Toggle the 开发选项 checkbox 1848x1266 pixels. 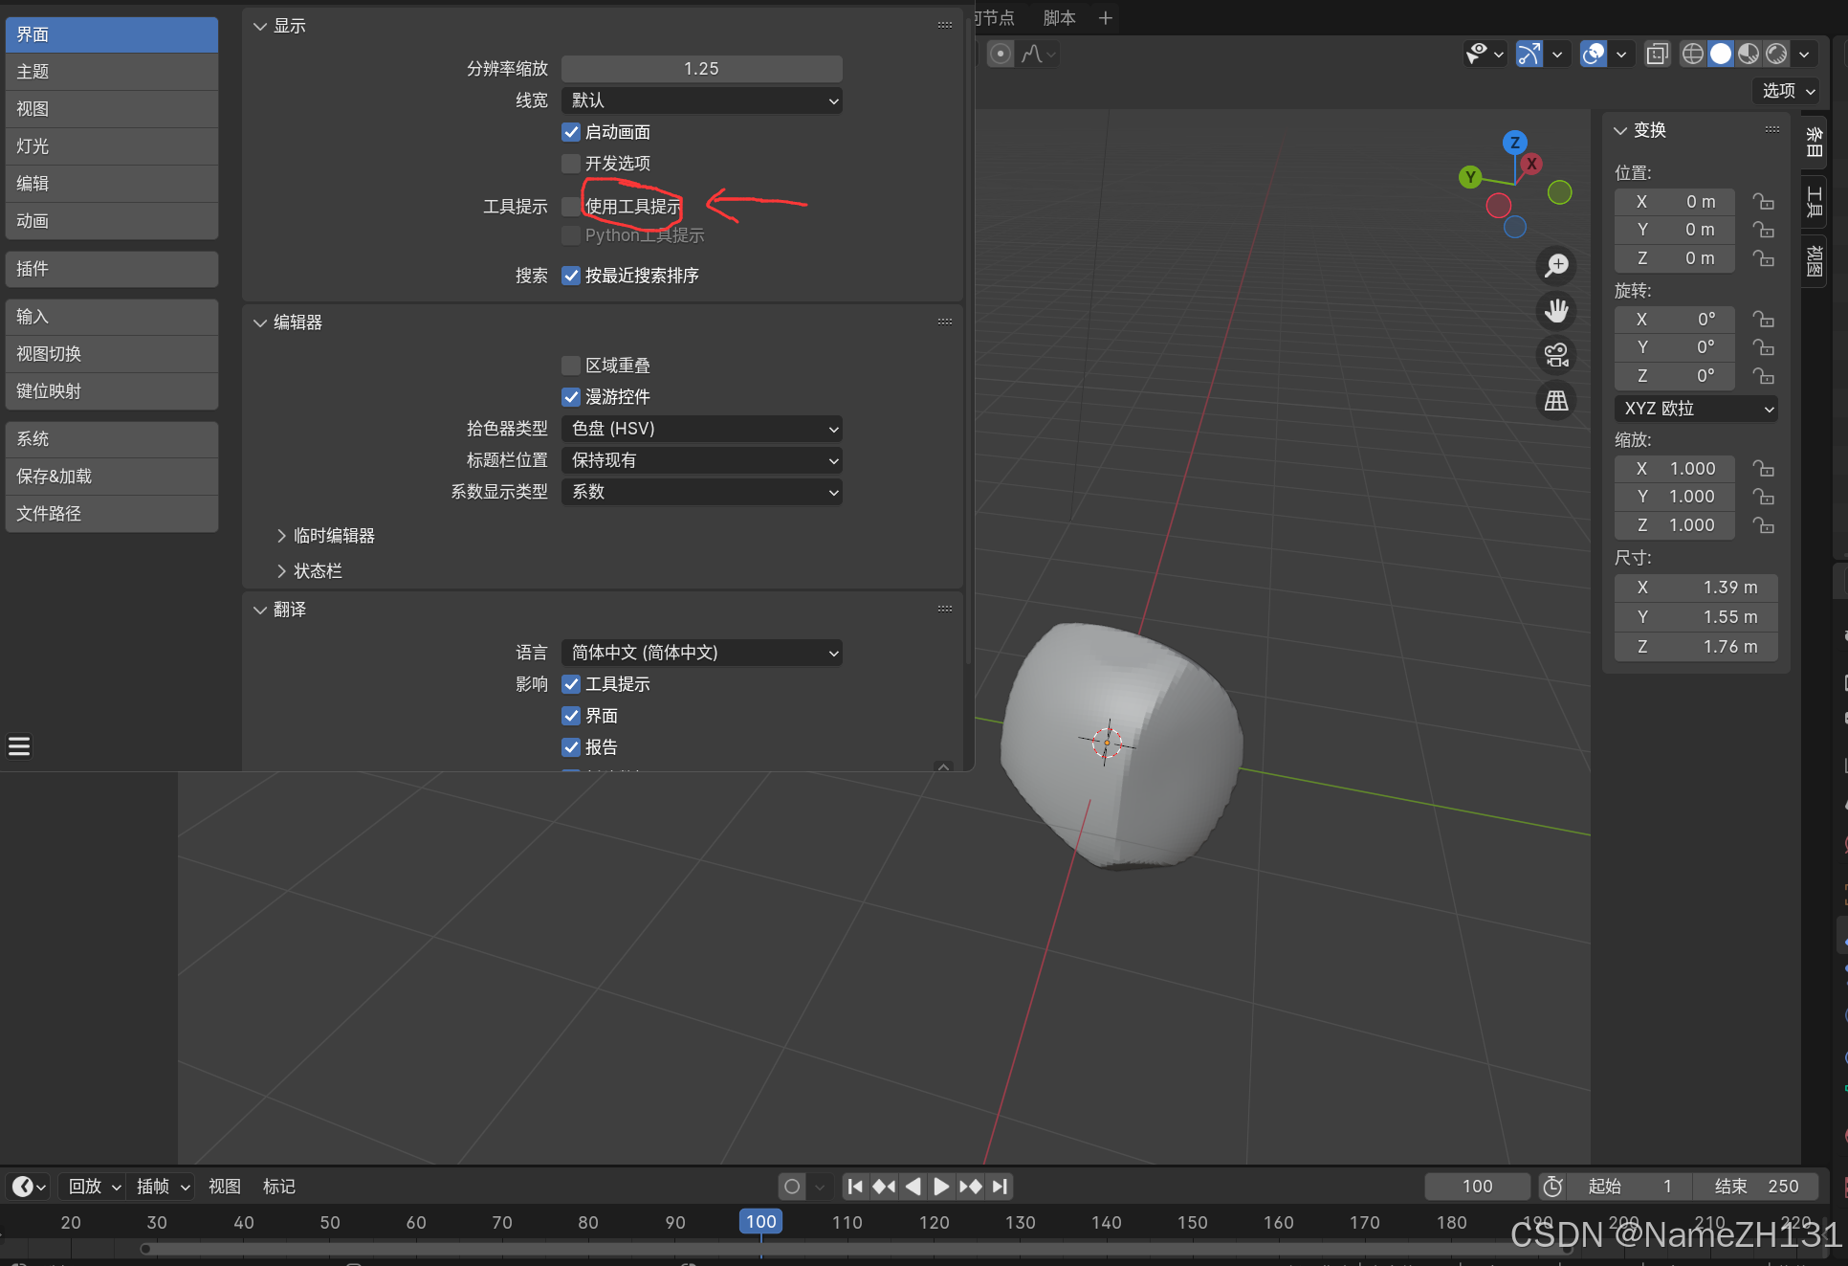571,164
